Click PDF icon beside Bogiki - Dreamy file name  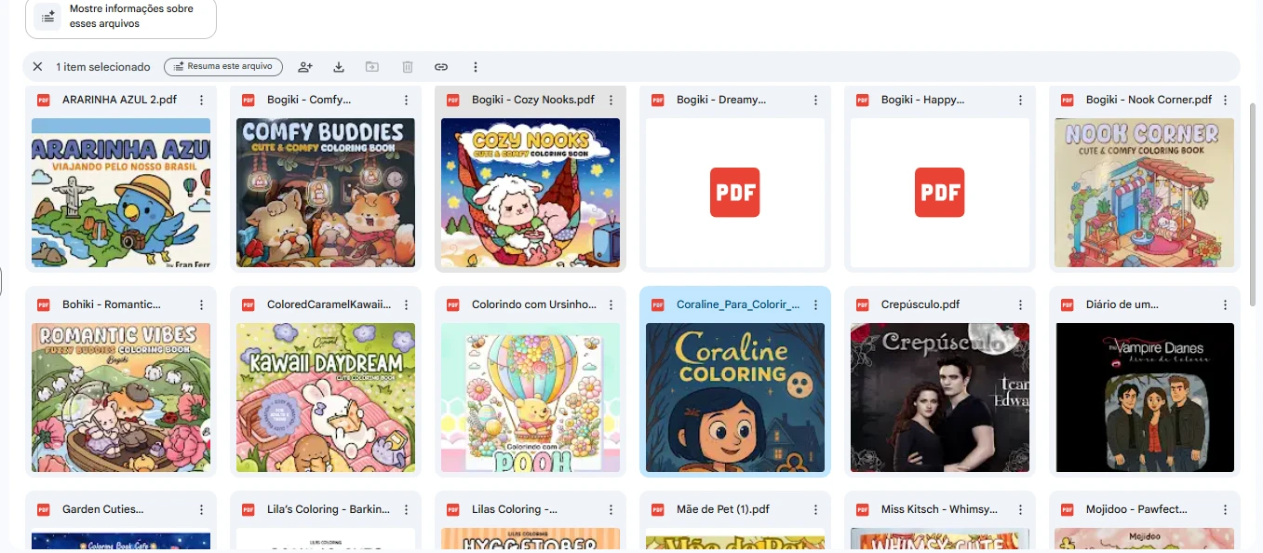(658, 101)
